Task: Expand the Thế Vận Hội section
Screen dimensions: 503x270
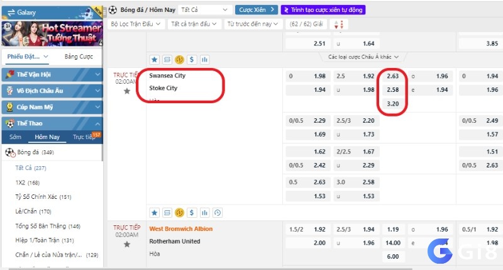Action: 52,74
